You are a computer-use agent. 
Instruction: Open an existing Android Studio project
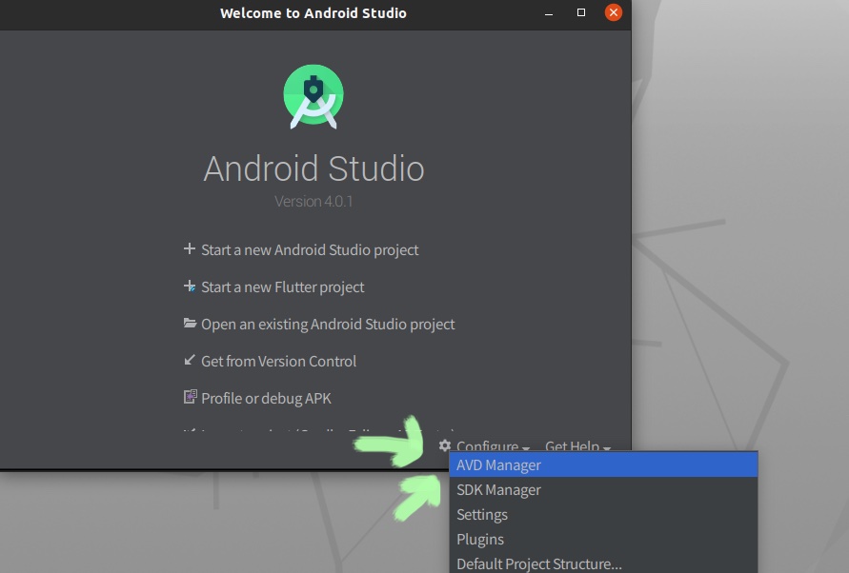(x=328, y=325)
